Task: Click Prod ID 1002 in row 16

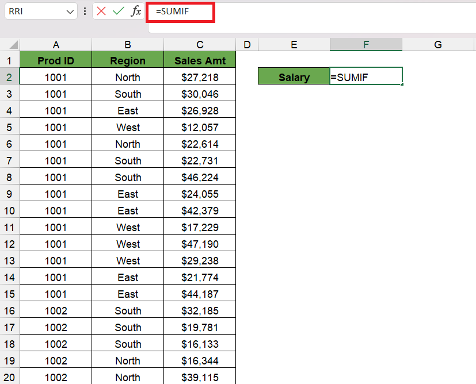Action: coord(56,310)
